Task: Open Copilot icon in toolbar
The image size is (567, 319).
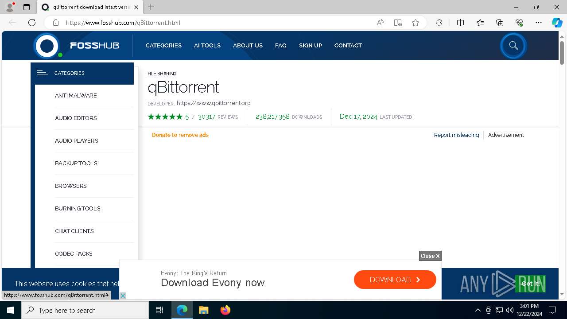Action: (x=557, y=23)
